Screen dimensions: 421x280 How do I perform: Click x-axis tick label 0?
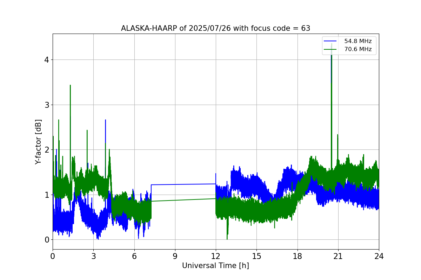click(x=53, y=256)
